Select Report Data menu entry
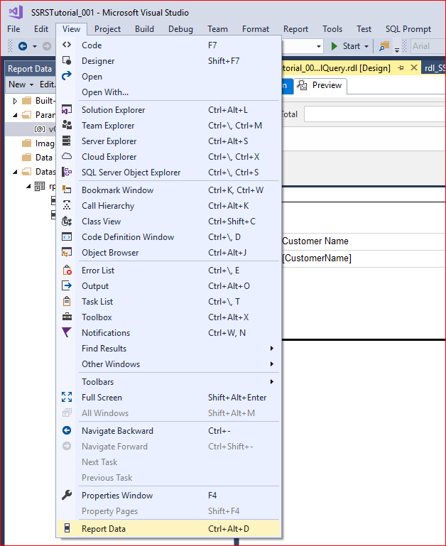 coord(168,528)
